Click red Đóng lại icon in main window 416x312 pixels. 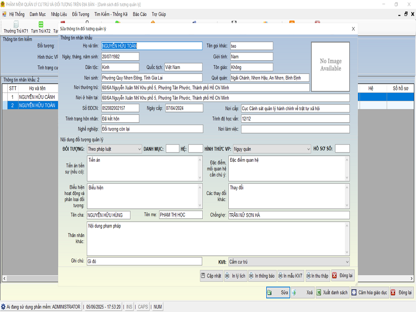pyautogui.click(x=393, y=292)
